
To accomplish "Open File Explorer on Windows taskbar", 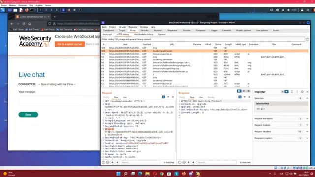I will (148, 174).
